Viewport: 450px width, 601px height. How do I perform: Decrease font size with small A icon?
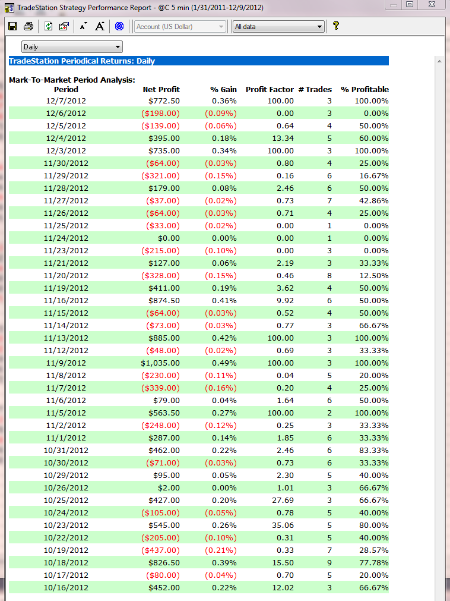click(x=83, y=26)
